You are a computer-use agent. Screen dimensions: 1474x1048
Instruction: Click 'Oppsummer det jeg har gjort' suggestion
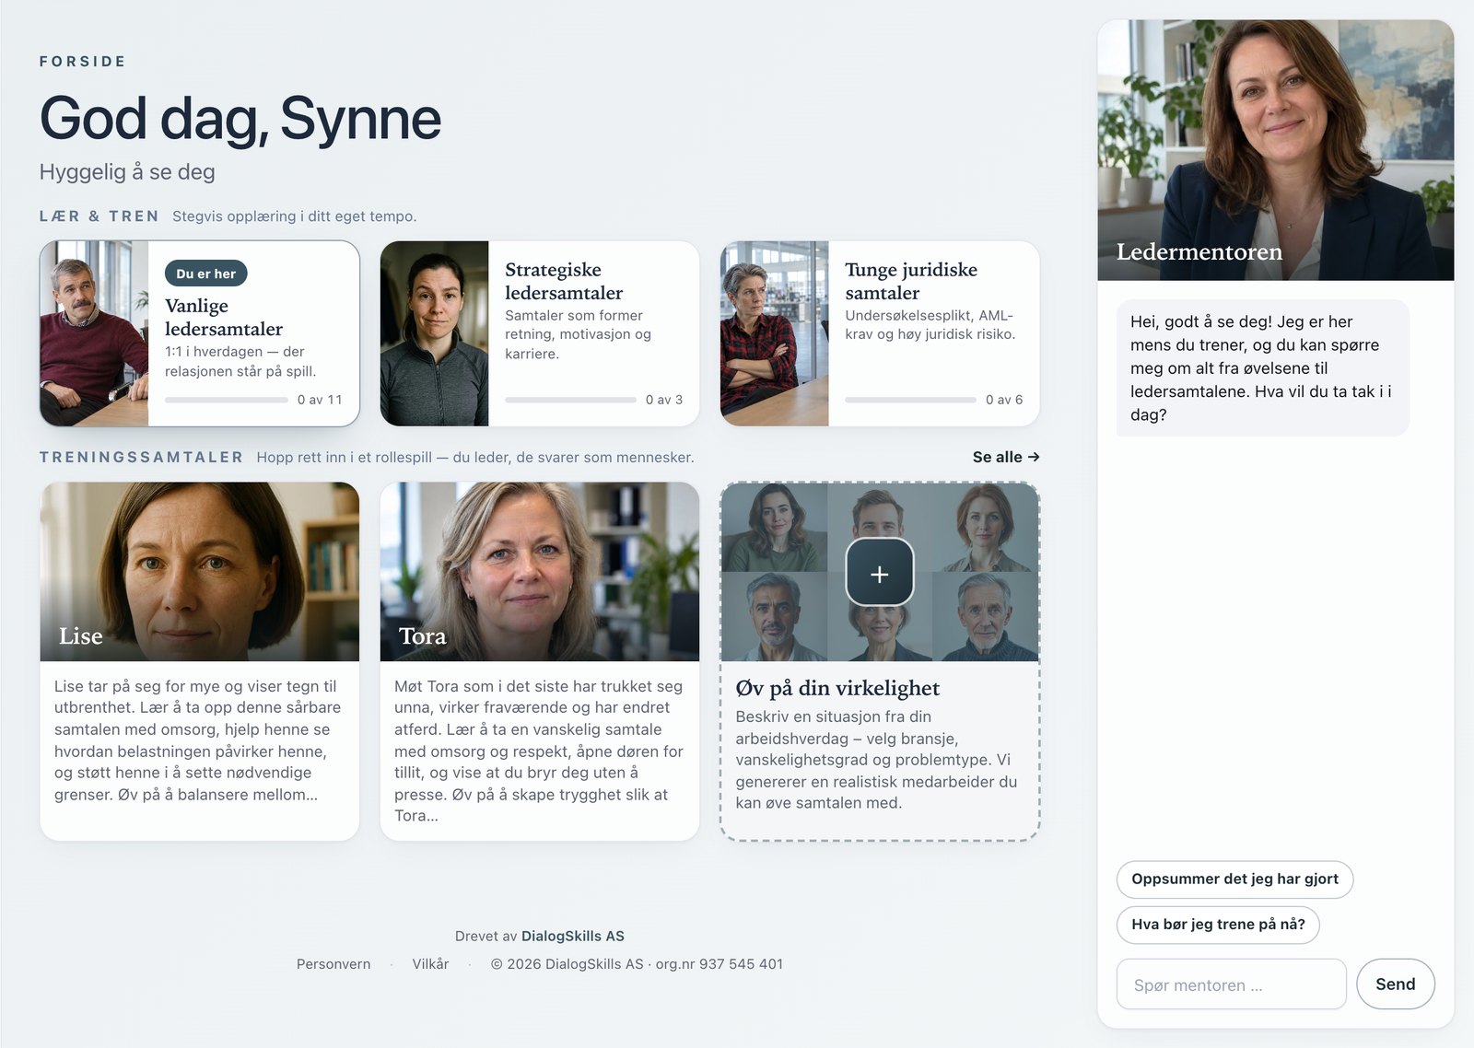tap(1234, 879)
